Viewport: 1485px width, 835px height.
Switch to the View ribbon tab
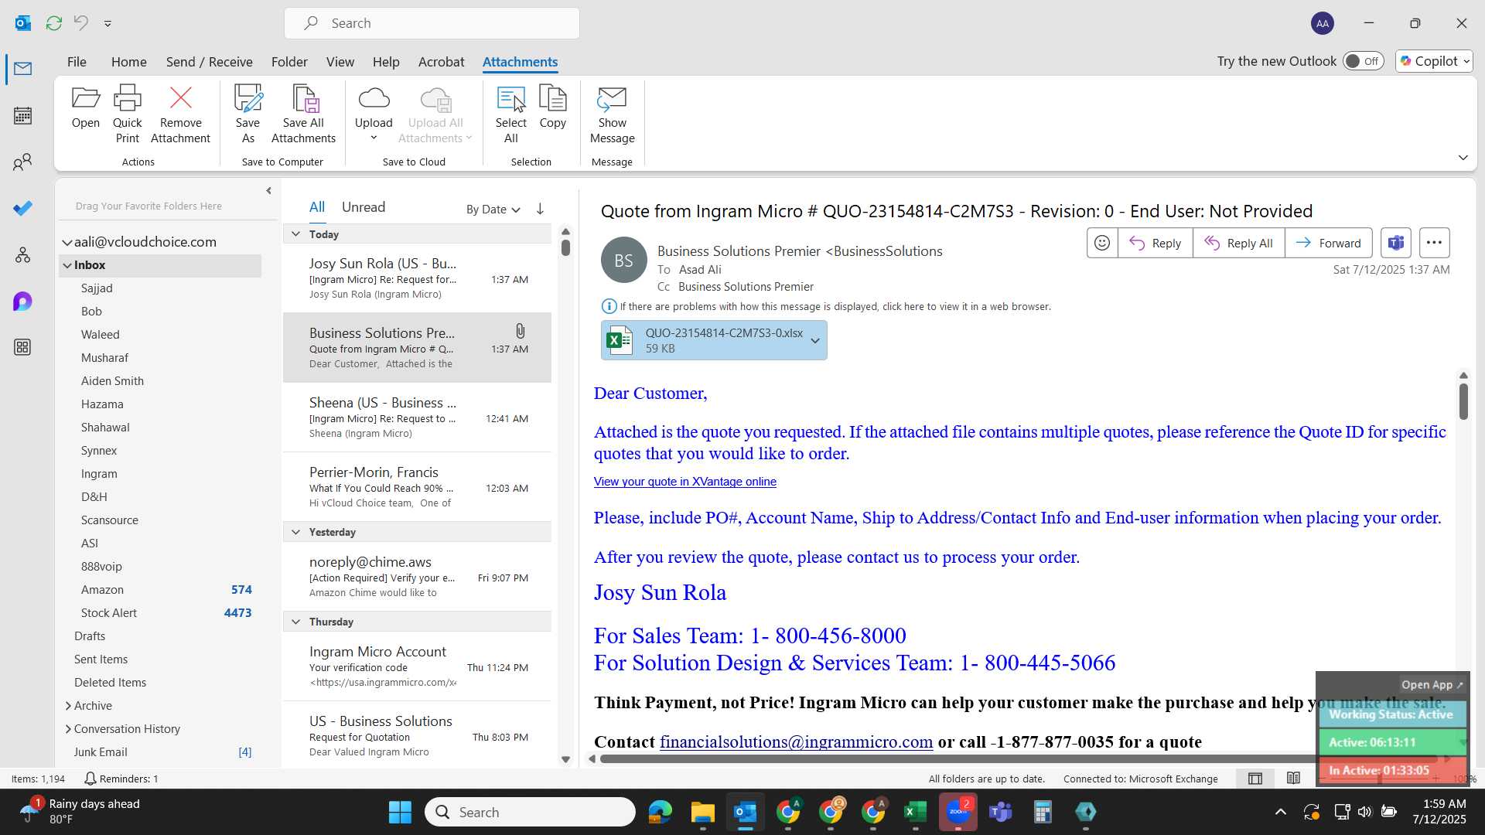(x=340, y=62)
